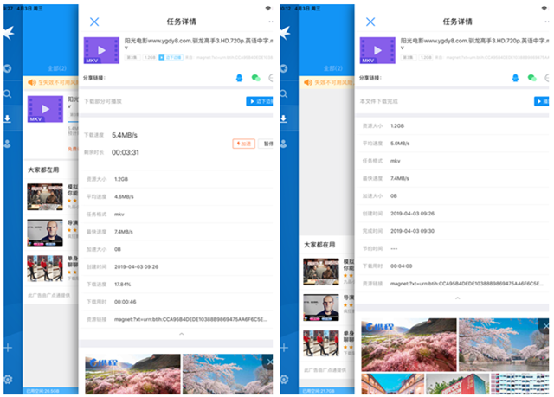The image size is (554, 397).
Task: Select the 全部(2) tab on the download-complete screen
Action: pos(332,68)
